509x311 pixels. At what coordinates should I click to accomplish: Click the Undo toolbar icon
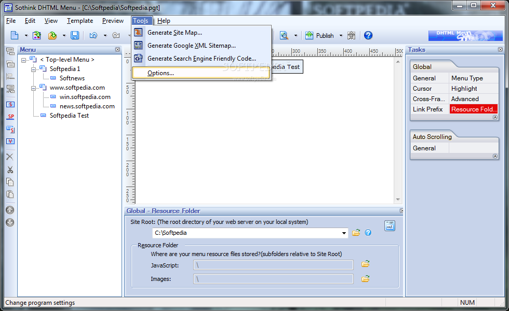pyautogui.click(x=93, y=35)
